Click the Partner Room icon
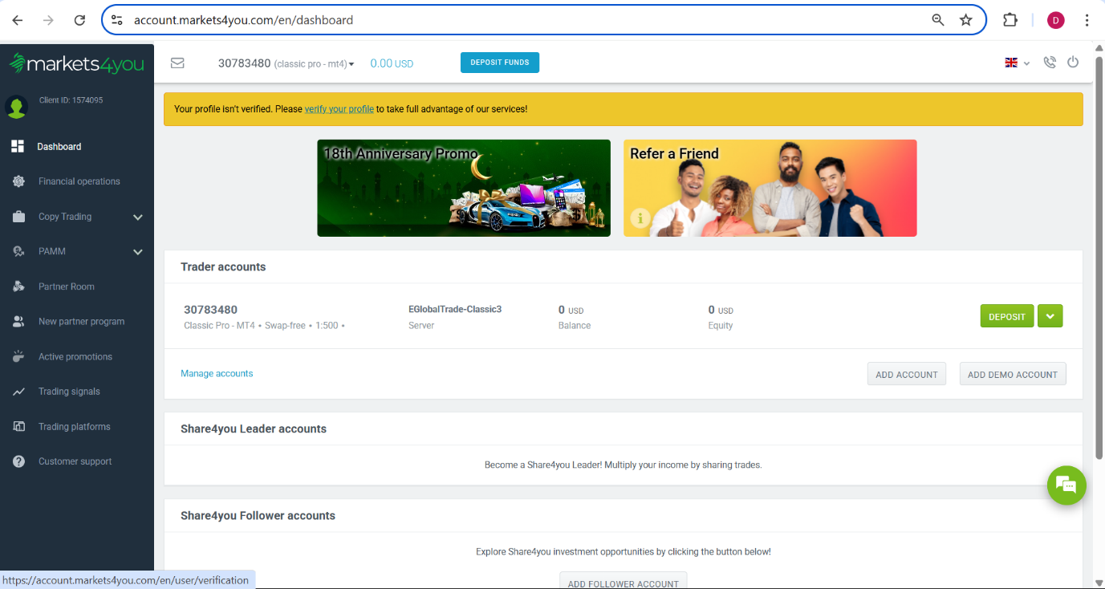This screenshot has width=1105, height=589. 18,286
